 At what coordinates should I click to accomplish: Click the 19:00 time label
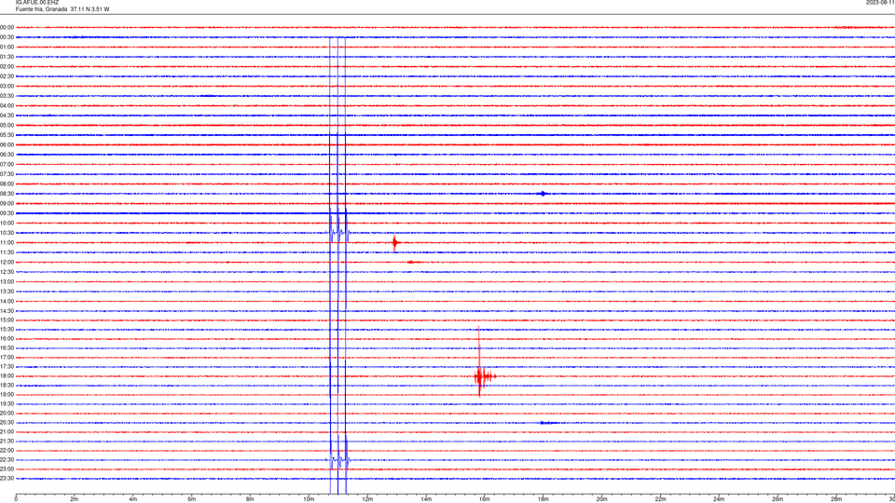point(7,395)
